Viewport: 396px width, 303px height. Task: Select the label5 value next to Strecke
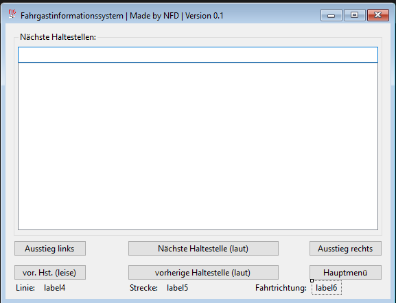177,288
